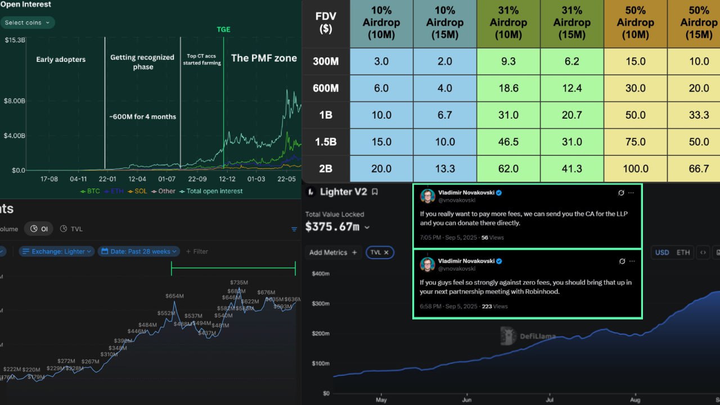The width and height of the screenshot is (720, 405).
Task: Click the '$654M' chart data label
Action: [174, 296]
